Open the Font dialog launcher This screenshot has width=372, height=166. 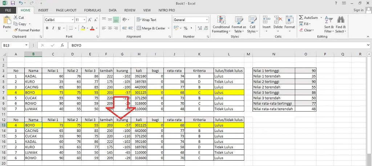coord(97,37)
